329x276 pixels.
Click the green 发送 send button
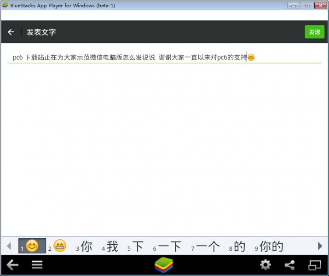pos(314,32)
